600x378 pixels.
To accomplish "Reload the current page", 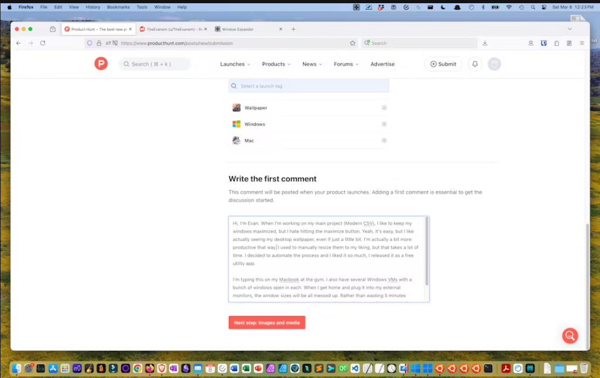I will click(43, 43).
